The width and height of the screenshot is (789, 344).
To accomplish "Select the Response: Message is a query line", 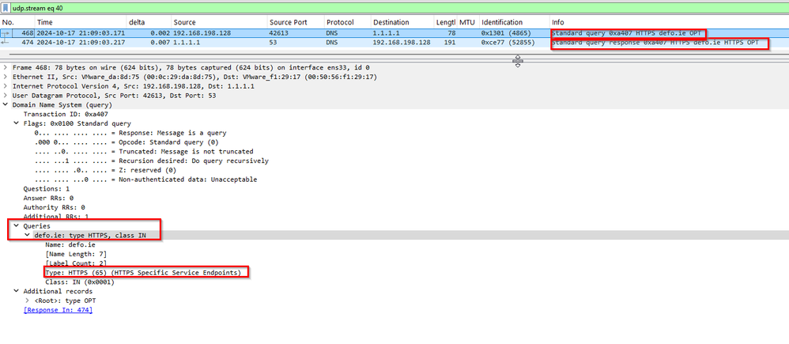I will point(130,133).
